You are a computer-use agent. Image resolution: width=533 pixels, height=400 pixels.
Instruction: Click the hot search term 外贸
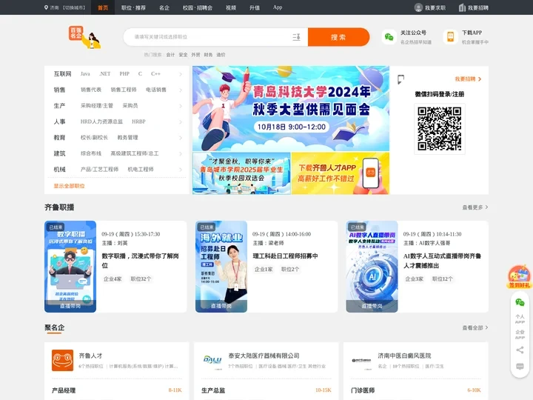[x=195, y=55]
